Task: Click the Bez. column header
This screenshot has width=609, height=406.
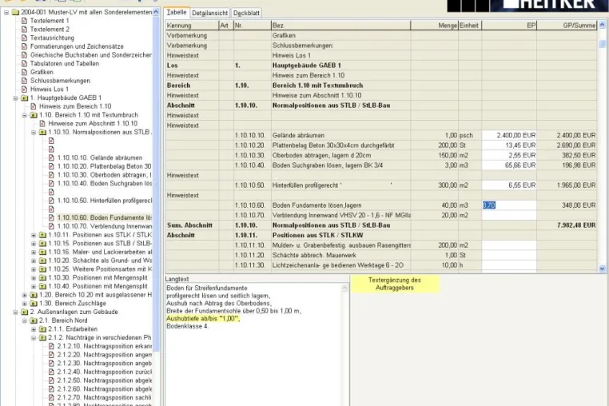Action: coord(340,26)
